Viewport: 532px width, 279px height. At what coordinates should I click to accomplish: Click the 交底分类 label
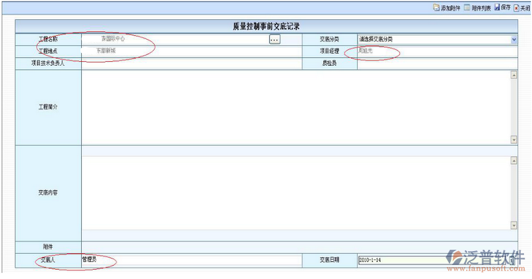pos(329,39)
